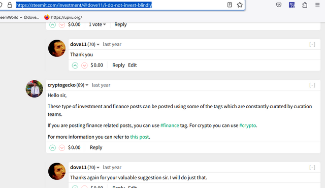325x188 pixels.
Task: Open cryptogecko username link
Action: [61, 85]
